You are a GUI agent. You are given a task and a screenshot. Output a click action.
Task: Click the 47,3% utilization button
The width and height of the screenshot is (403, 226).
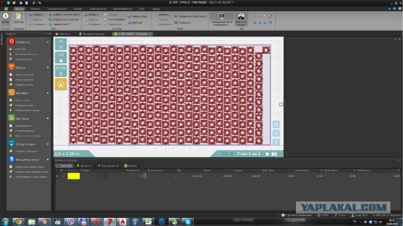[x=60, y=71]
